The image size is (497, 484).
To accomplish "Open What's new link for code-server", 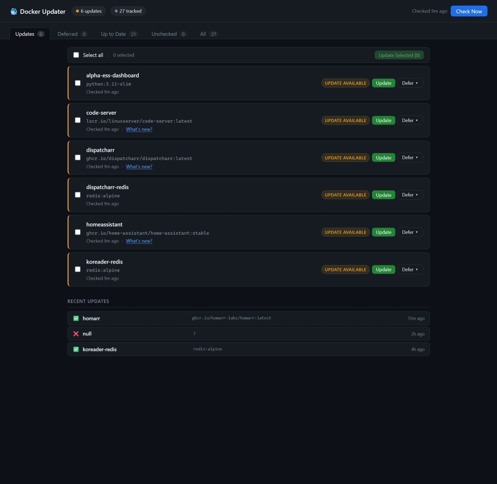I will pos(139,129).
